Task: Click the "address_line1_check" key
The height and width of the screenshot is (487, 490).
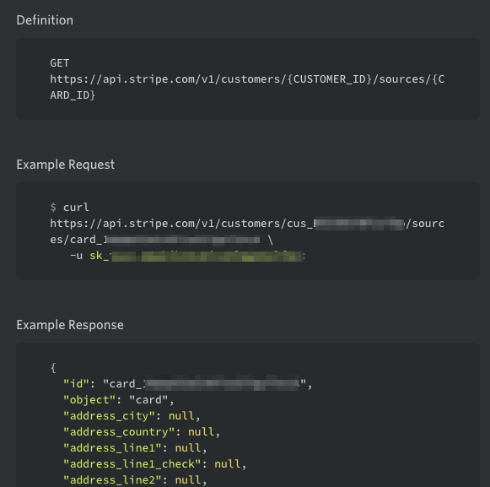Action: click(132, 464)
